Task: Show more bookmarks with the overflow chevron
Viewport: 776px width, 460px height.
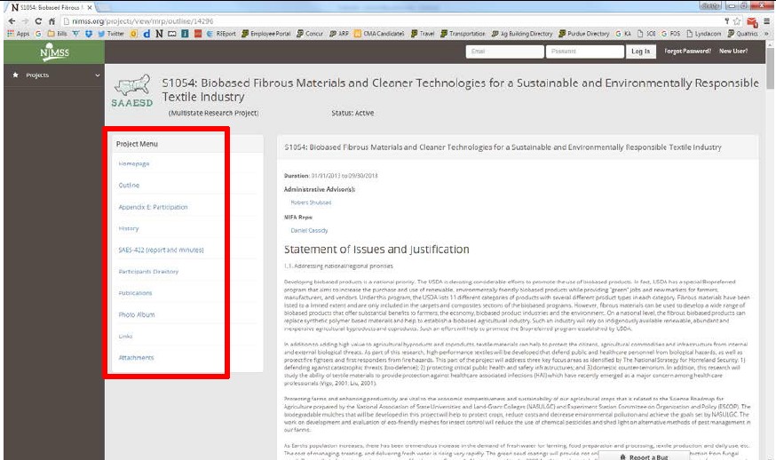Action: (766, 34)
